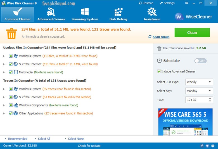Open the Facebook icon in status bar

pos(202,146)
